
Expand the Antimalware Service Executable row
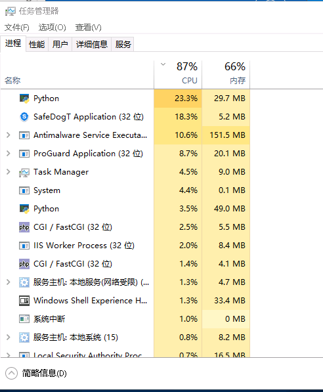coord(9,135)
